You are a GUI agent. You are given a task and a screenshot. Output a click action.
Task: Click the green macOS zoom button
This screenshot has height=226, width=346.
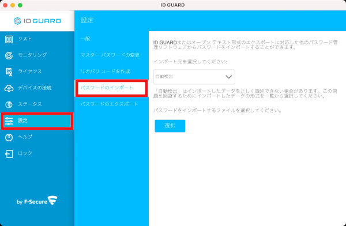click(x=20, y=5)
